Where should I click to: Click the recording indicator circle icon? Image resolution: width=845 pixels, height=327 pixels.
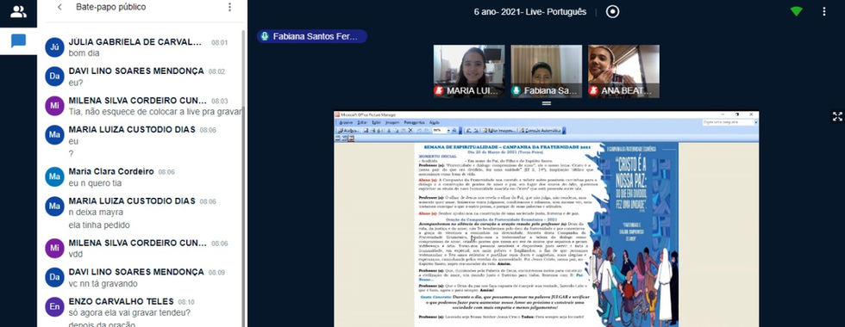(x=613, y=11)
